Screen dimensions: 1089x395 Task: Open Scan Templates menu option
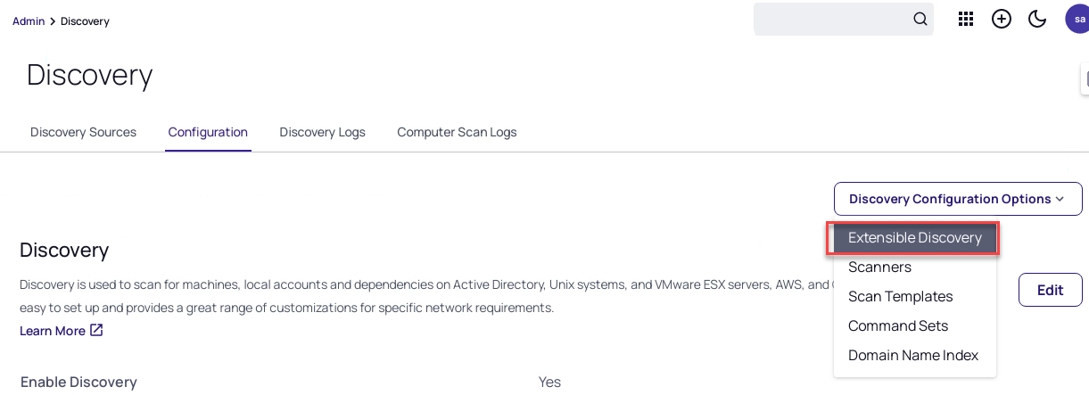900,296
